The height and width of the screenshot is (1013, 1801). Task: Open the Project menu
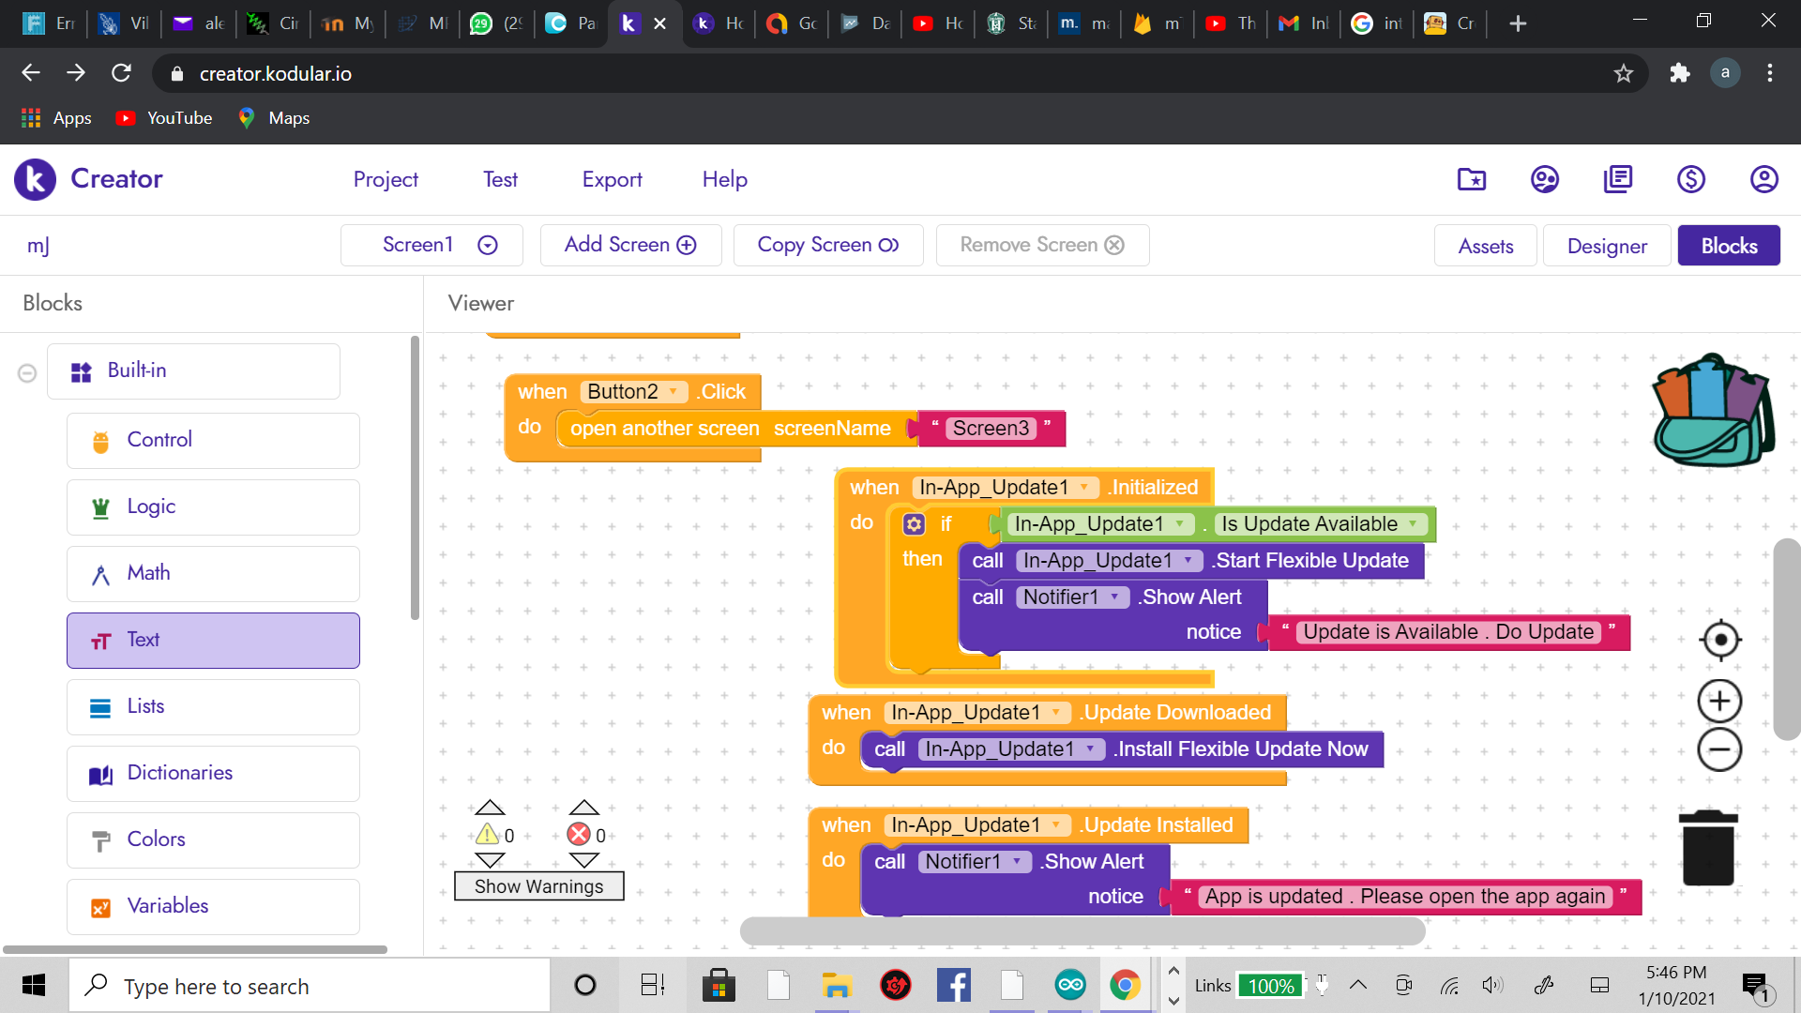pyautogui.click(x=386, y=179)
